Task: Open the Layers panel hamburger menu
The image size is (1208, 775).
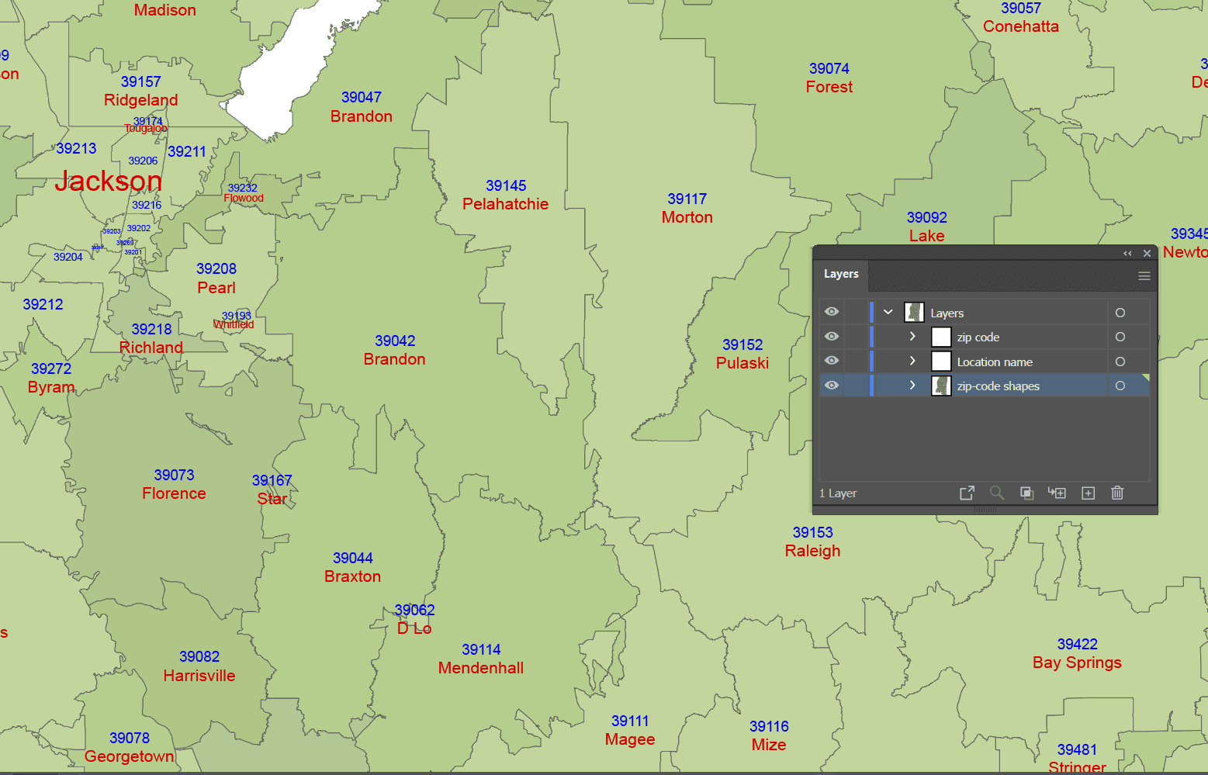Action: click(1144, 276)
